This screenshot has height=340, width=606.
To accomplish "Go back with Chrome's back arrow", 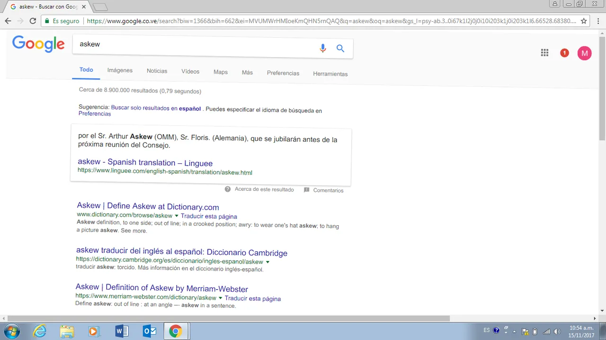I will [x=8, y=21].
